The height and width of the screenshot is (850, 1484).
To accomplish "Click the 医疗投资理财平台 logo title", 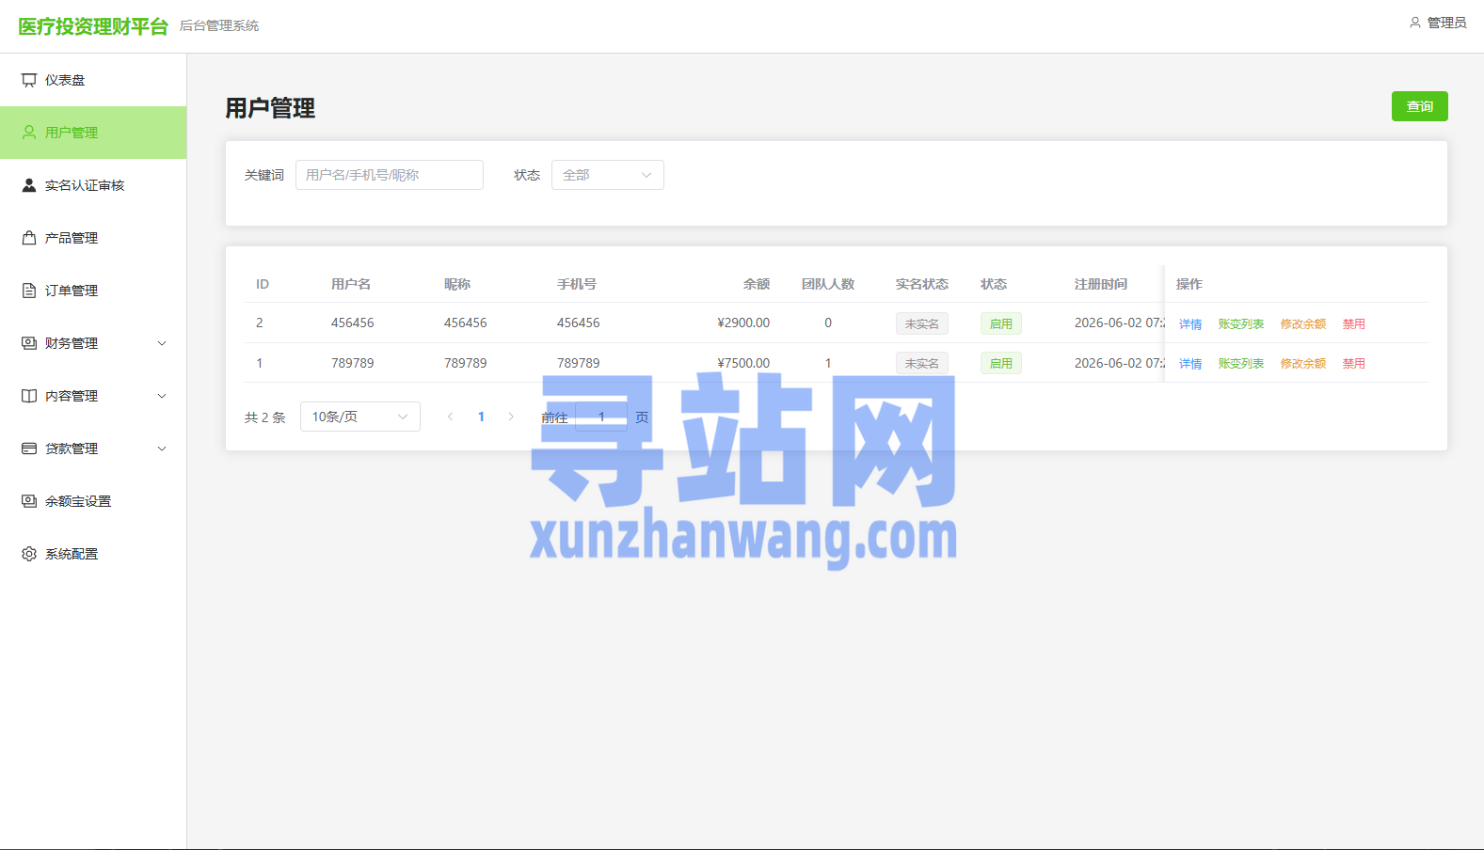I will click(93, 26).
